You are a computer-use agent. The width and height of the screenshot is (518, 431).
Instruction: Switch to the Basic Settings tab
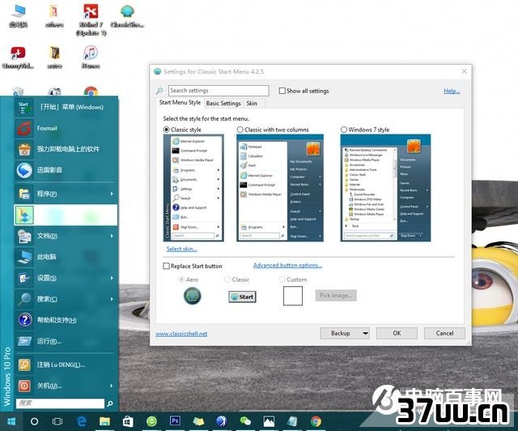coord(223,103)
